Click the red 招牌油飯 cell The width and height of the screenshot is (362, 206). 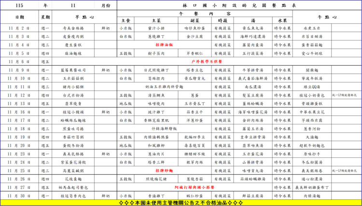165,45
